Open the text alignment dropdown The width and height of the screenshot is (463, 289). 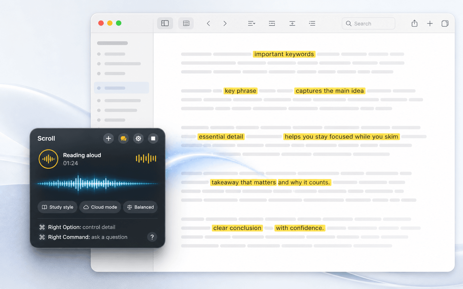coord(251,23)
